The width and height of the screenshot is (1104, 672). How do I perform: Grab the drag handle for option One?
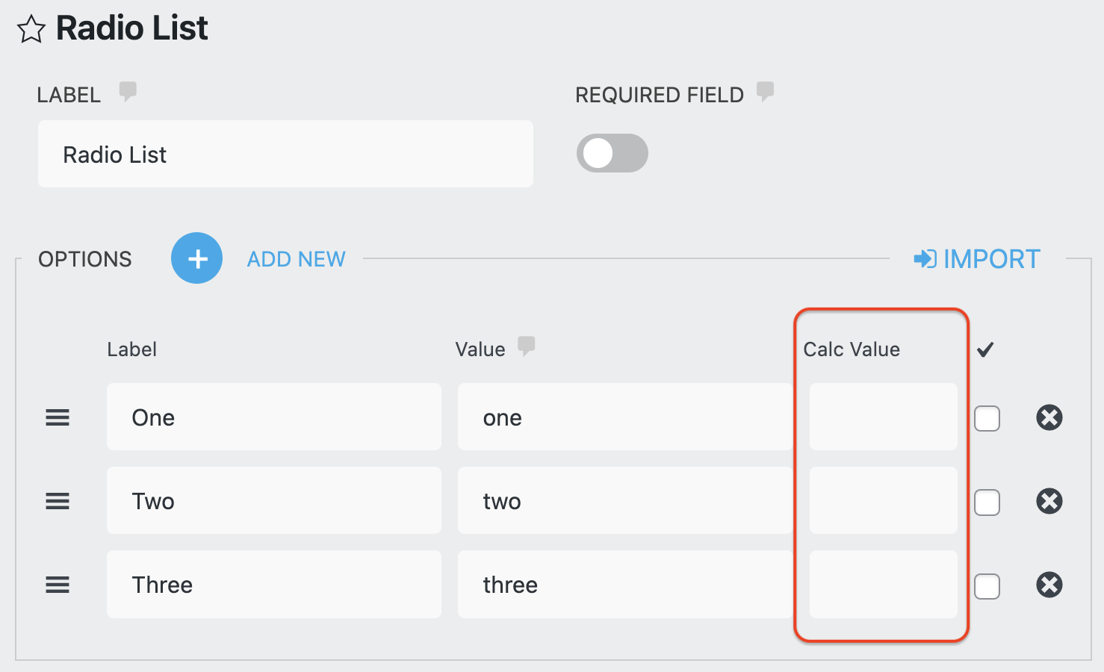58,417
